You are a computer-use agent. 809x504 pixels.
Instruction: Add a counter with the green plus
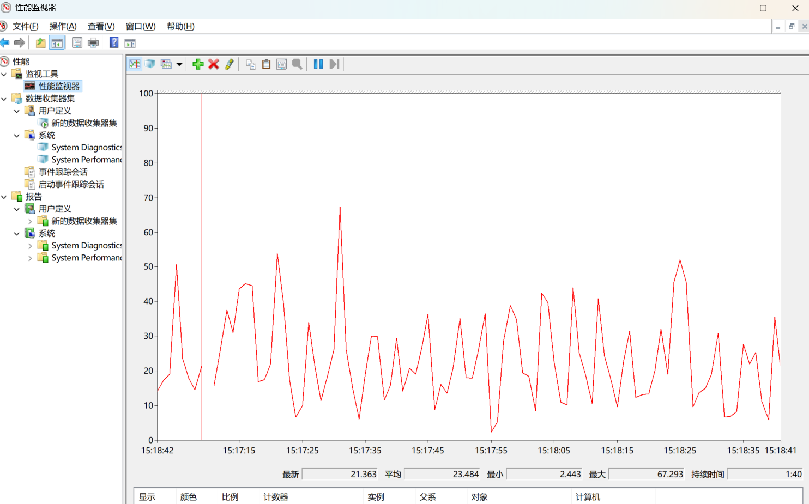coord(198,64)
